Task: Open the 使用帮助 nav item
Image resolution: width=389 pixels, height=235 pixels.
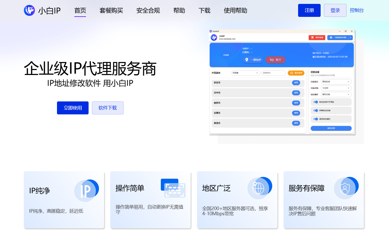Action: point(235,10)
